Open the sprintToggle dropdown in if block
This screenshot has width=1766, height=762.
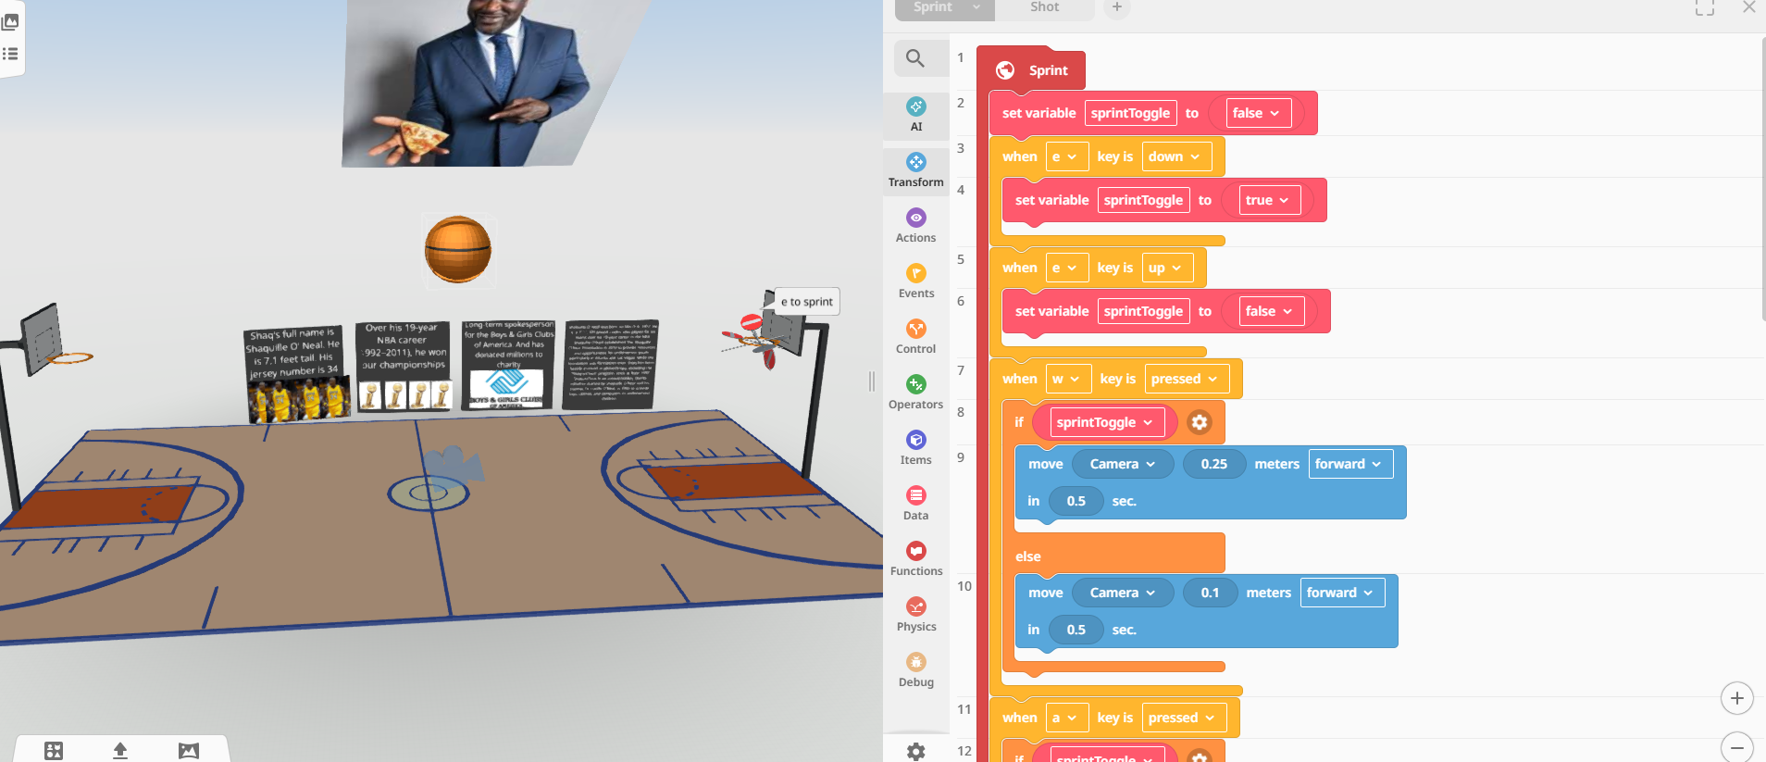[x=1105, y=422]
